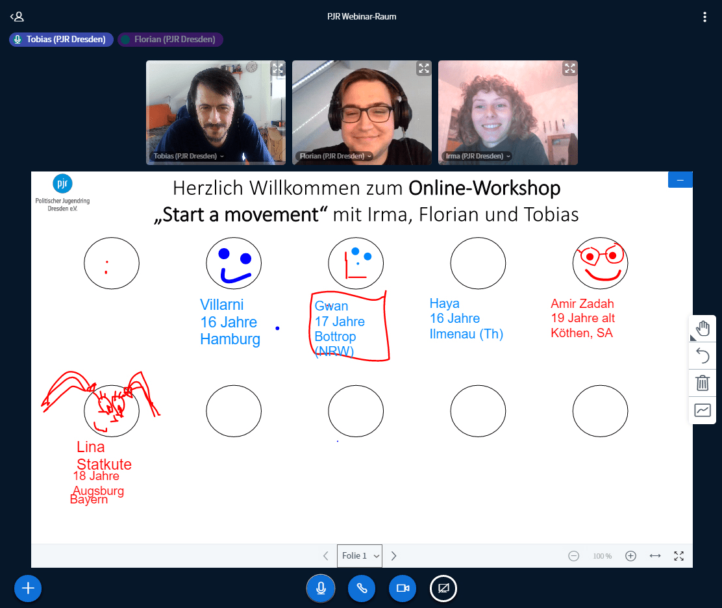Undo the last whiteboard annotation
This screenshot has width=722, height=608.
click(x=703, y=355)
